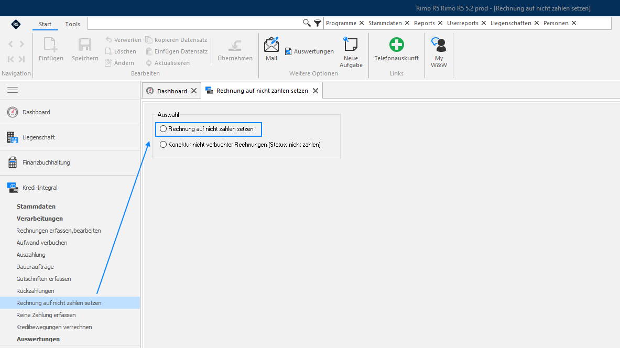Select 'Korrektur nicht verbuchter Rechnungen' radio option
Screen dimensions: 620x348
164,145
